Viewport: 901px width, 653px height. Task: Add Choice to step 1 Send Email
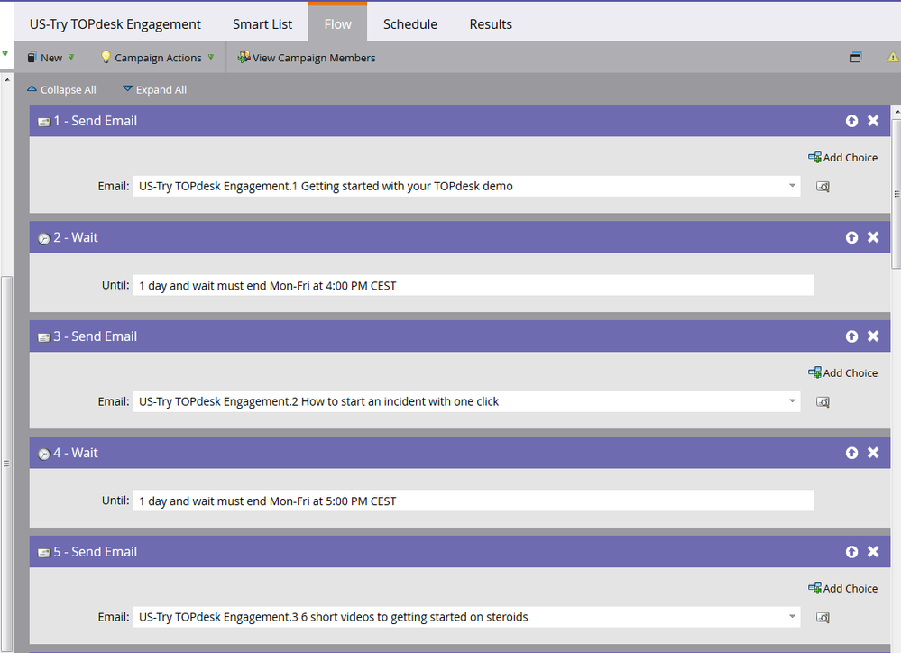click(x=843, y=157)
